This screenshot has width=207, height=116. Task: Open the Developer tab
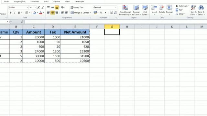[x=79, y=2]
